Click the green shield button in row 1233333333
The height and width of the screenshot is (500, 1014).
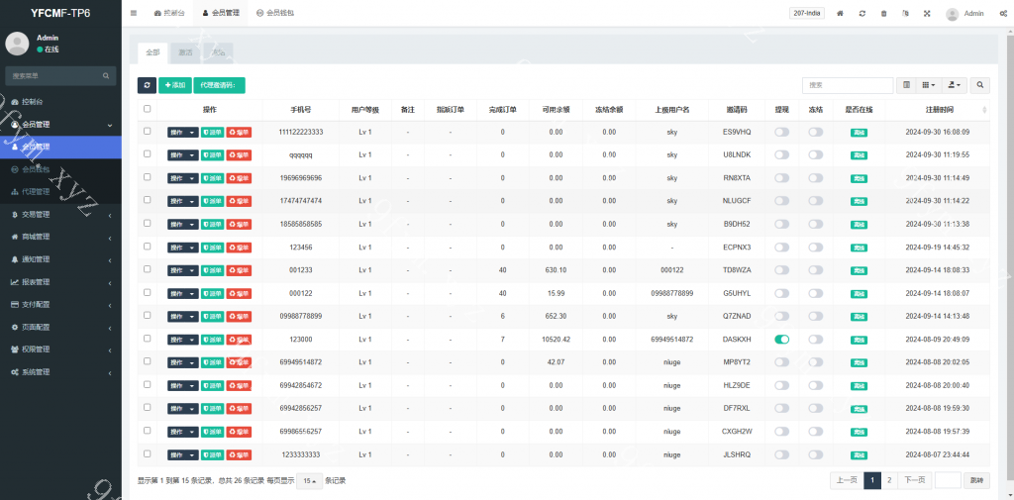click(212, 454)
